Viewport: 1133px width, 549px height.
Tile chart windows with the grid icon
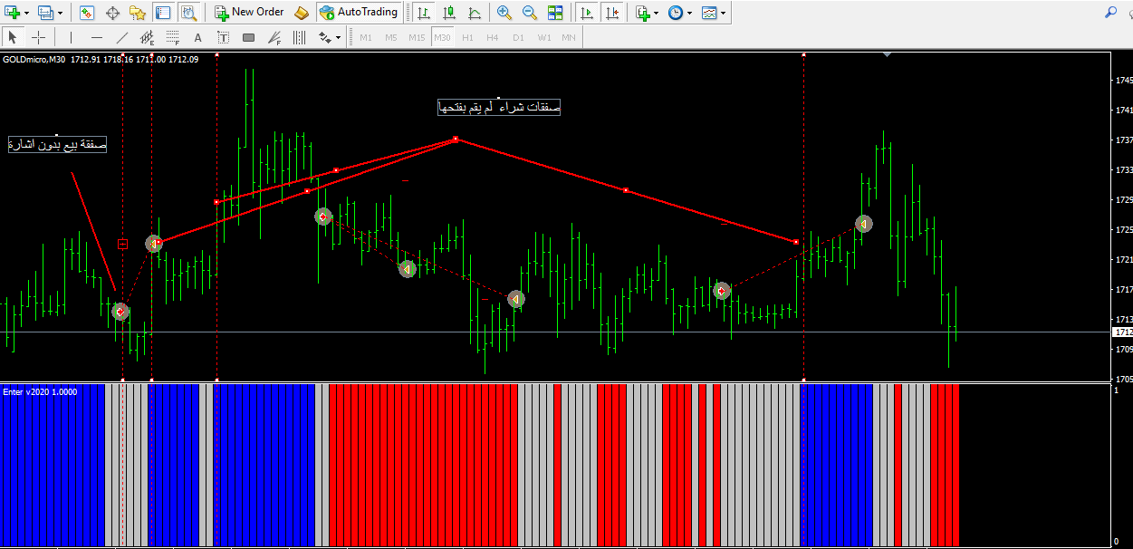(555, 13)
